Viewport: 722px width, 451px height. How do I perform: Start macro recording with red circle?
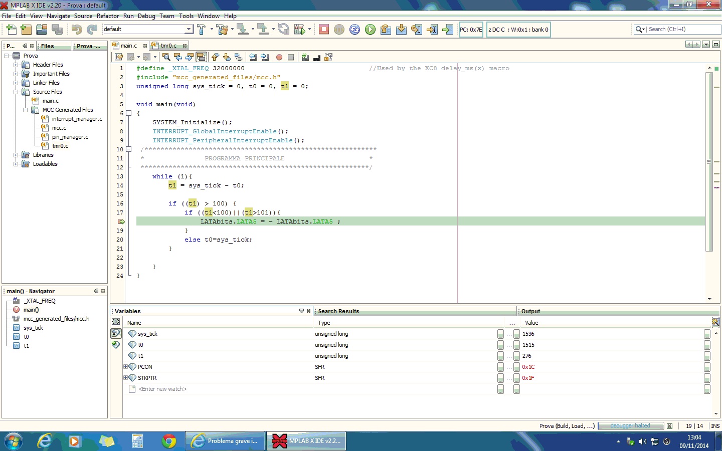click(279, 57)
